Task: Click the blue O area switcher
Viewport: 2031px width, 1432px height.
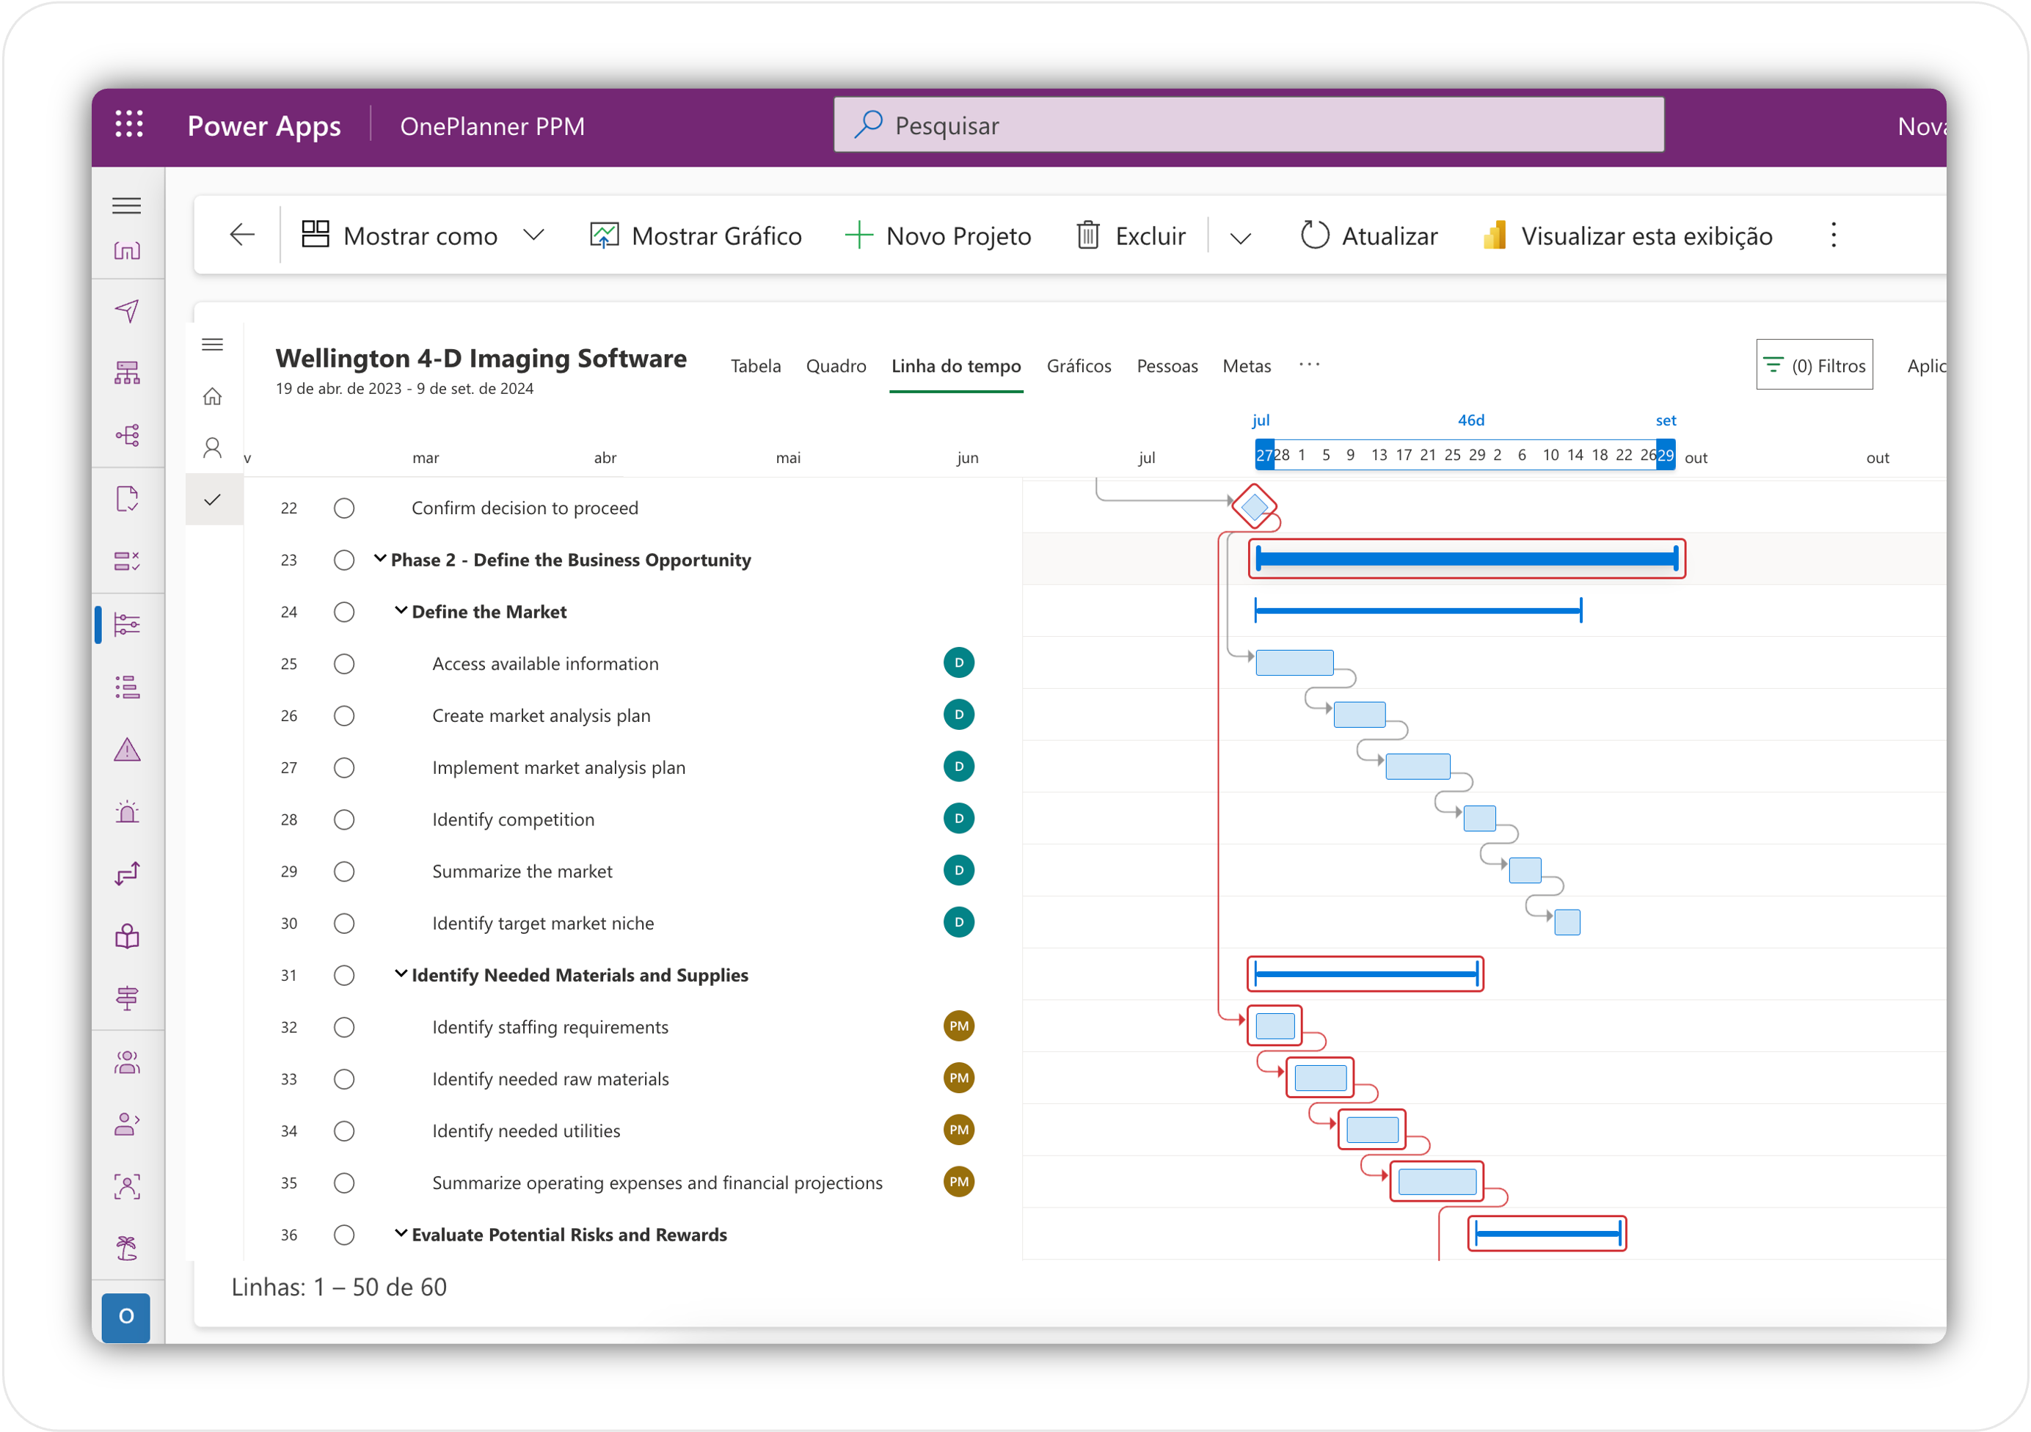Action: [x=125, y=1317]
